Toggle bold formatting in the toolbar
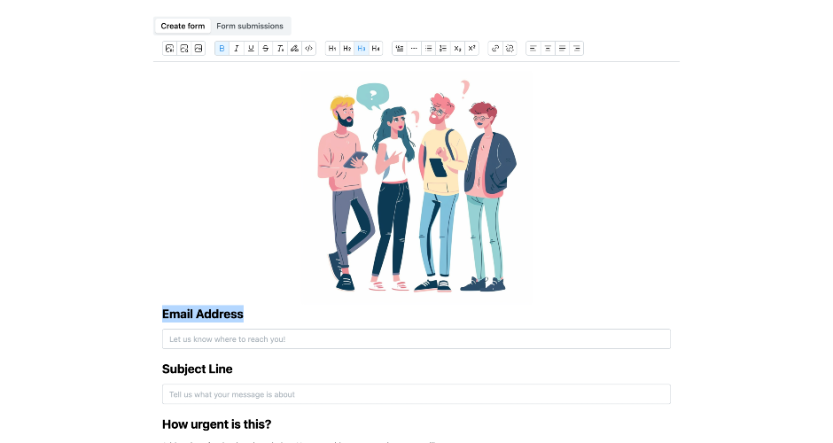This screenshot has width=833, height=443. pos(222,49)
